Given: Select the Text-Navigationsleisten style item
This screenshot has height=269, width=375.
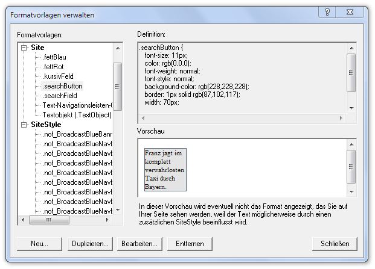Looking at the screenshot, I should tap(77, 105).
